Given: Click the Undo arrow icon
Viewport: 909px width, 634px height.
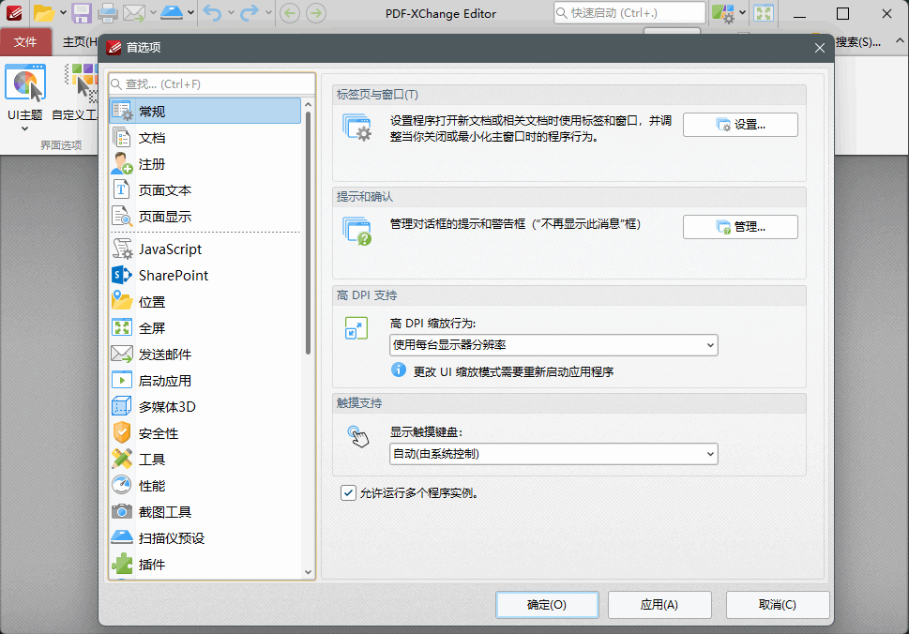Looking at the screenshot, I should click(x=213, y=13).
